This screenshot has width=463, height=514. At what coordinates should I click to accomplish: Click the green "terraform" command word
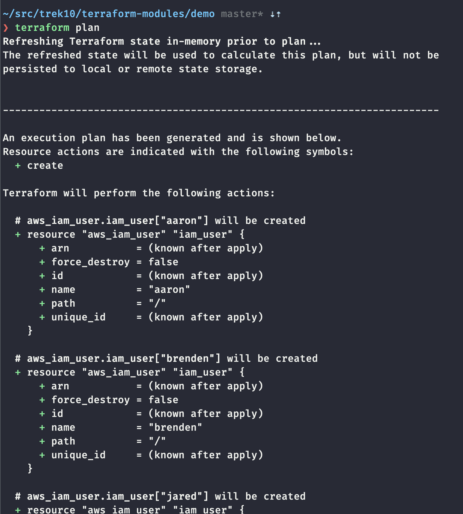[x=42, y=28]
